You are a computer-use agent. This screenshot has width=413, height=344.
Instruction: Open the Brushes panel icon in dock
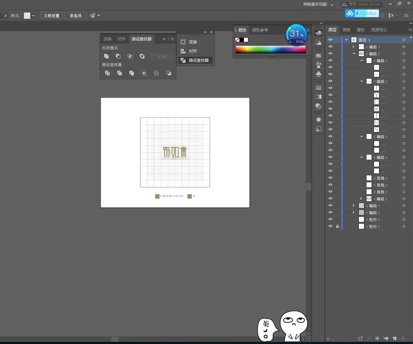[318, 65]
